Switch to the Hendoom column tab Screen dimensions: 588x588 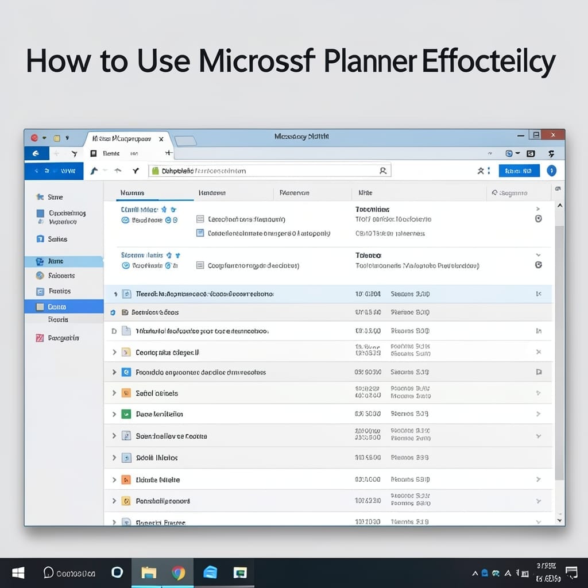[212, 193]
